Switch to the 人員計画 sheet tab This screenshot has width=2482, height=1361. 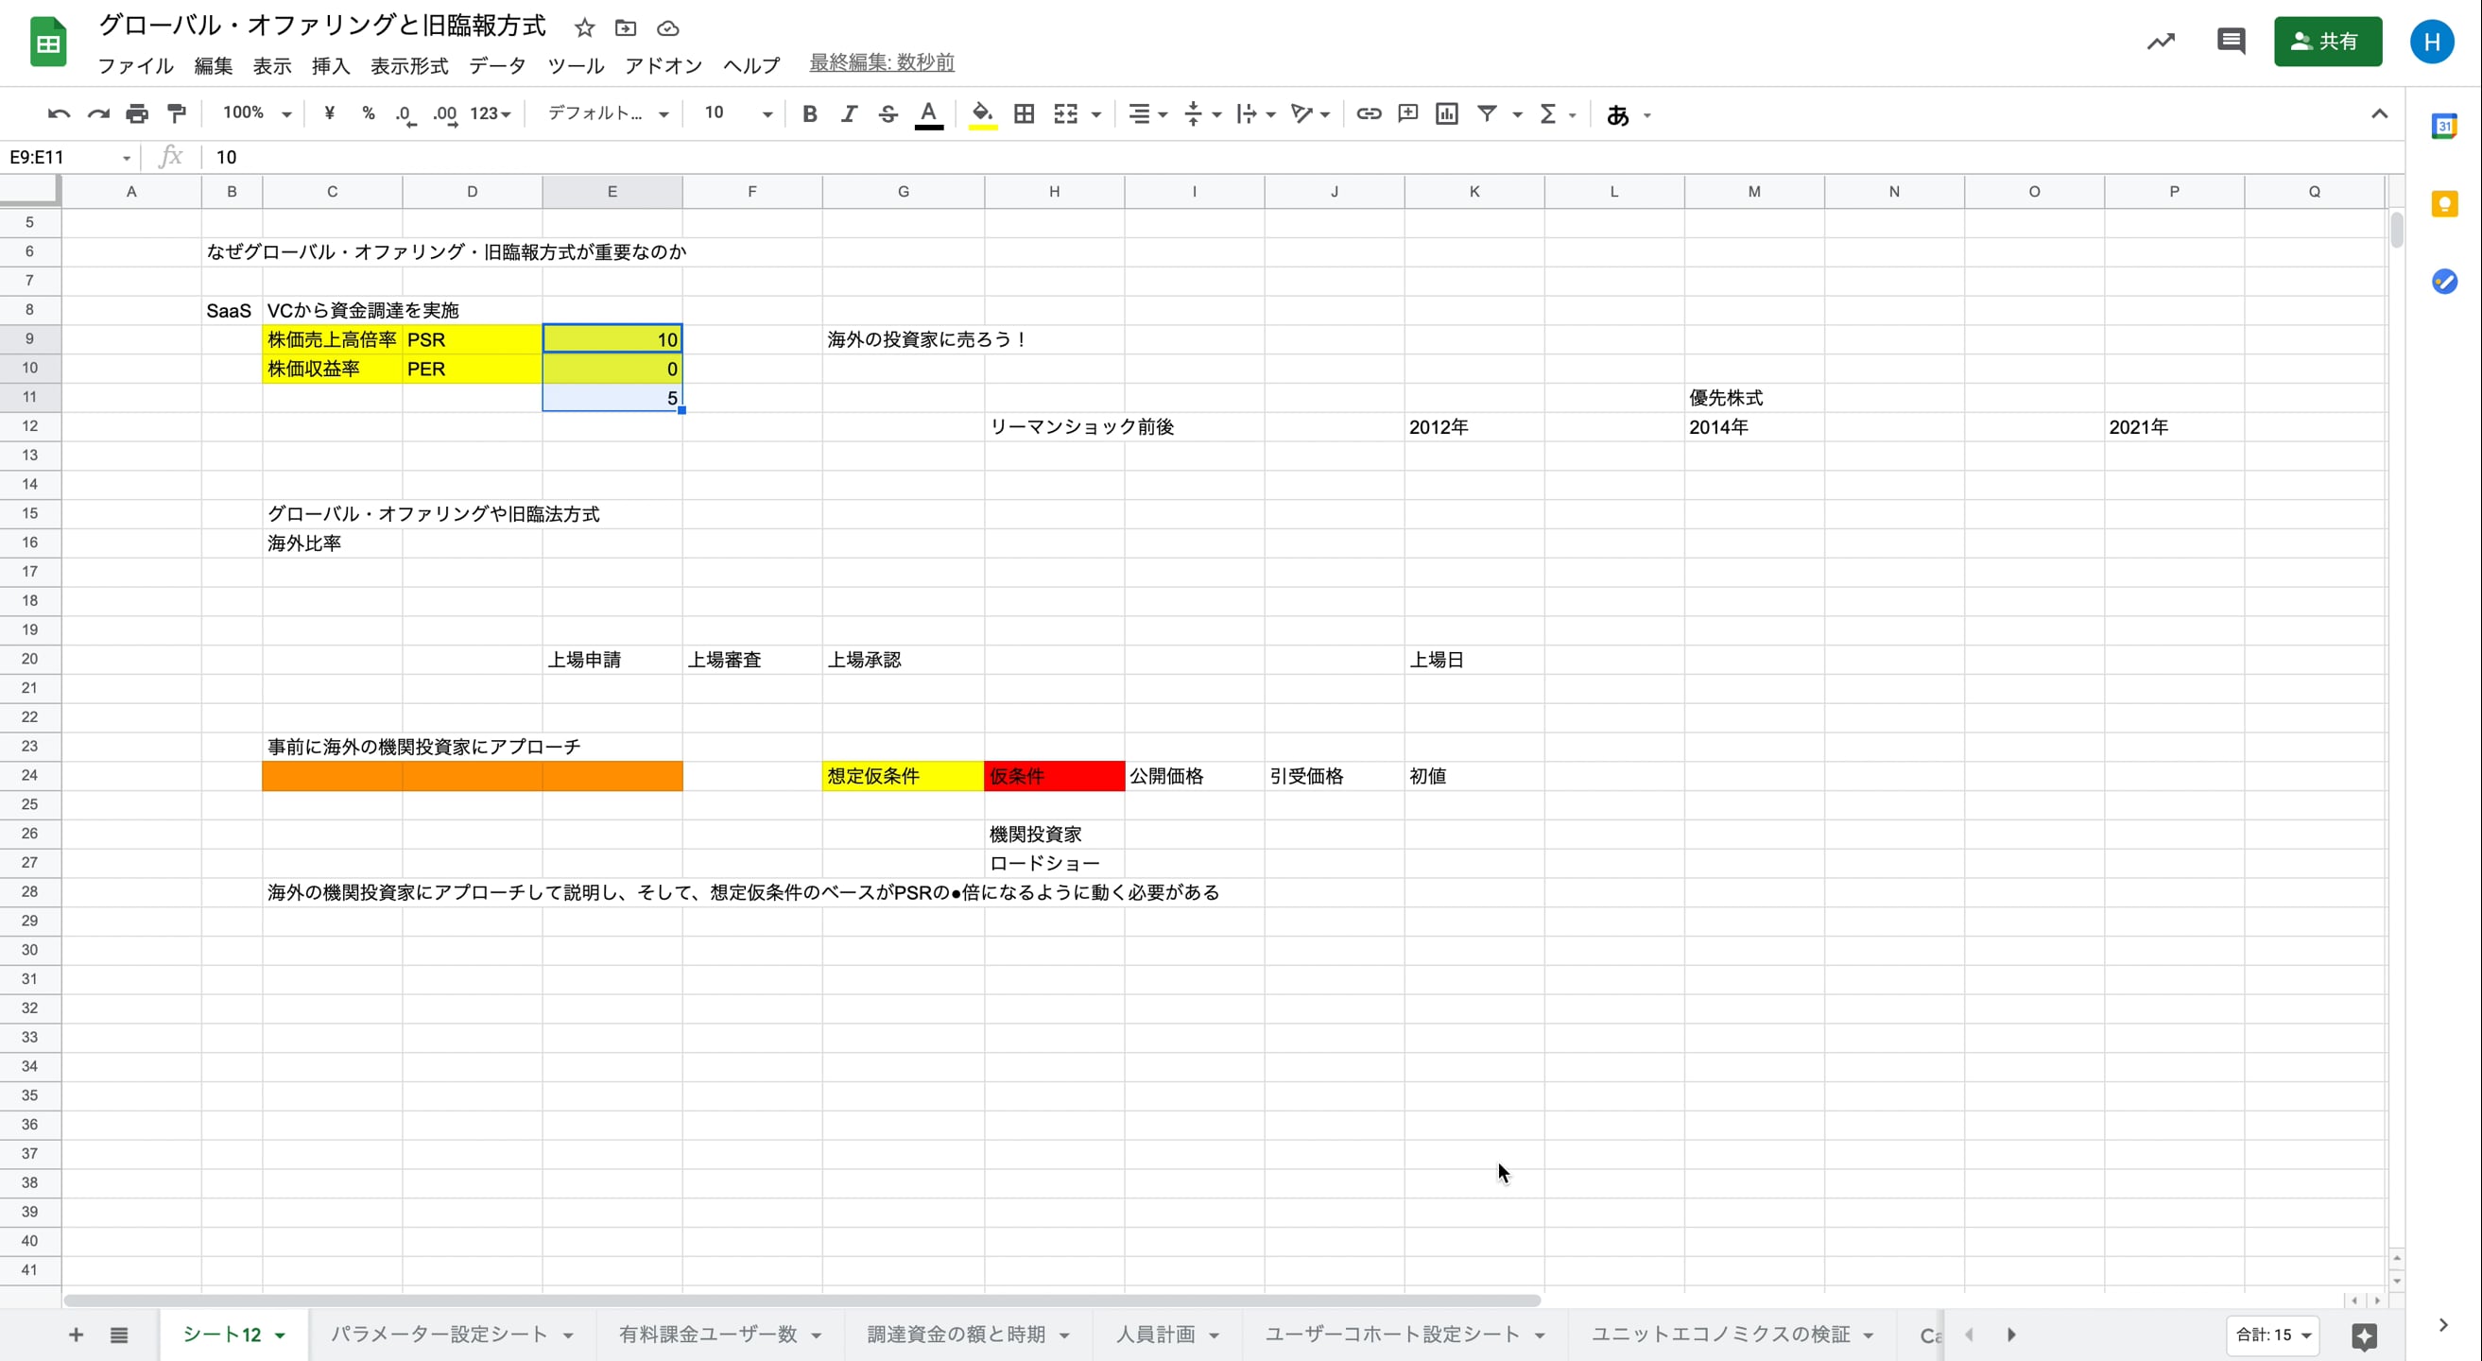[x=1156, y=1334]
